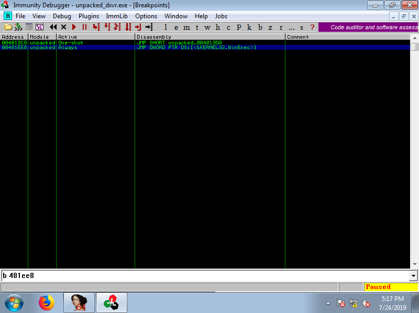The image size is (419, 313).
Task: Open file using the folder toolbar icon
Action: click(8, 27)
